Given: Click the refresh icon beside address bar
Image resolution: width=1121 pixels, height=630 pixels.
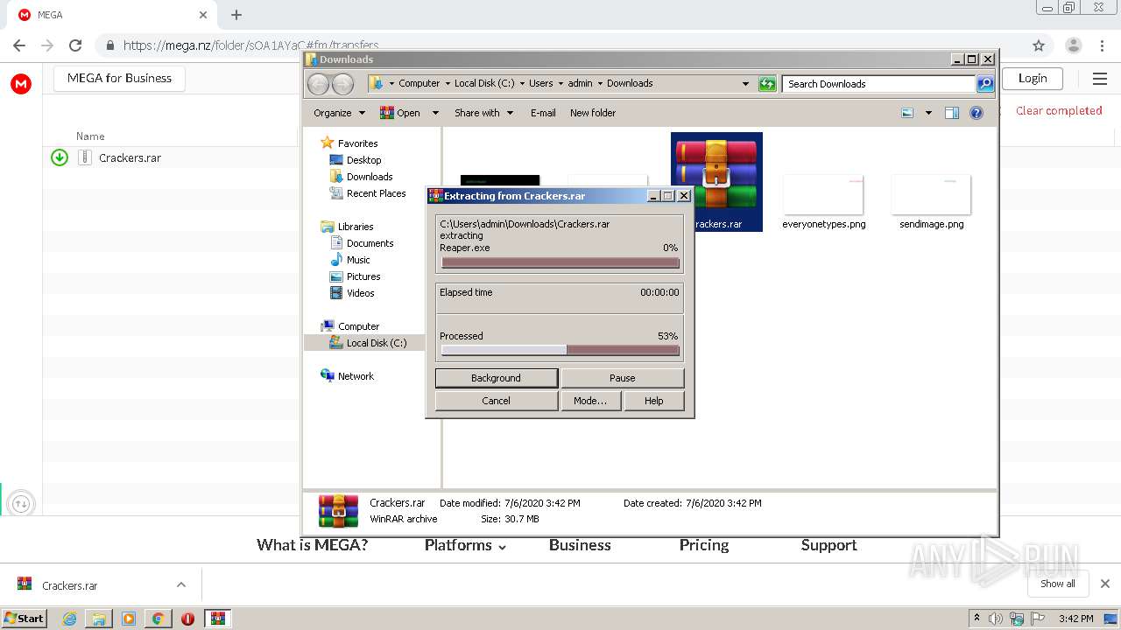Looking at the screenshot, I should pyautogui.click(x=767, y=84).
